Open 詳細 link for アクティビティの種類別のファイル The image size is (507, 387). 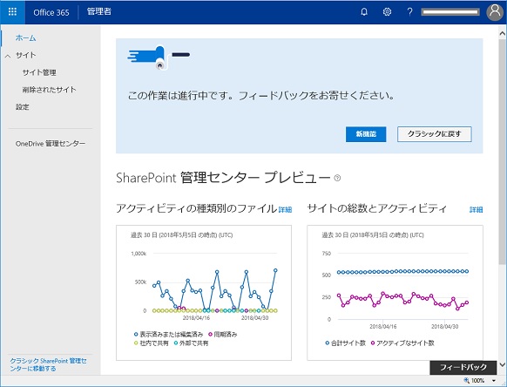(x=285, y=210)
